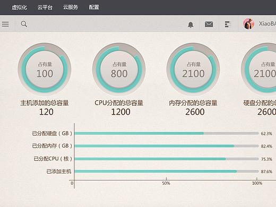Select the 硬盘 gauge showing 2100
The height and width of the screenshot is (207, 276).
(258, 70)
